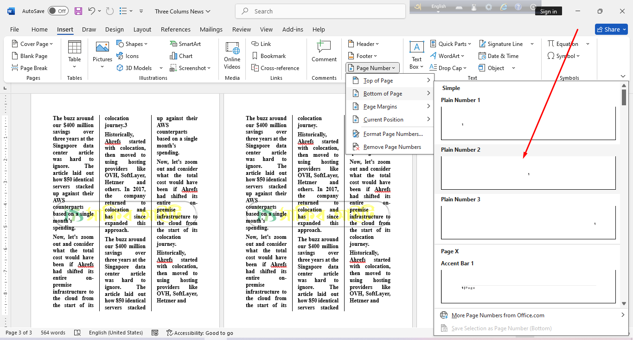Screen dimensions: 633x340
Task: Click the Save icon in title bar
Action: coord(78,11)
